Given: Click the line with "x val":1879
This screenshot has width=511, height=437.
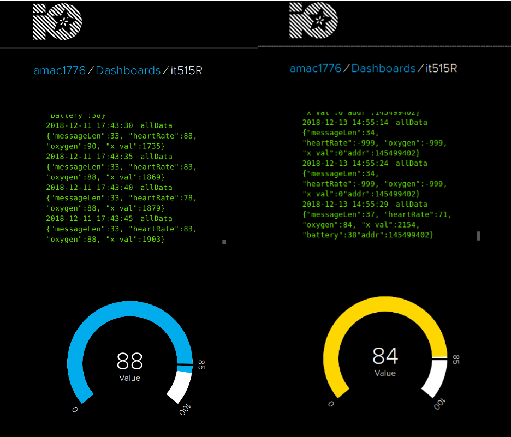Looking at the screenshot, I should tap(105, 208).
